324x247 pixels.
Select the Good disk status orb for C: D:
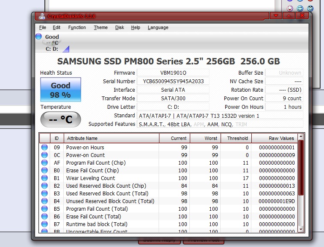[x=38, y=36]
